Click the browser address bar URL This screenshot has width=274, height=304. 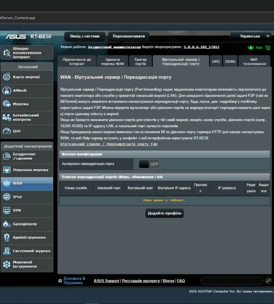(18, 18)
